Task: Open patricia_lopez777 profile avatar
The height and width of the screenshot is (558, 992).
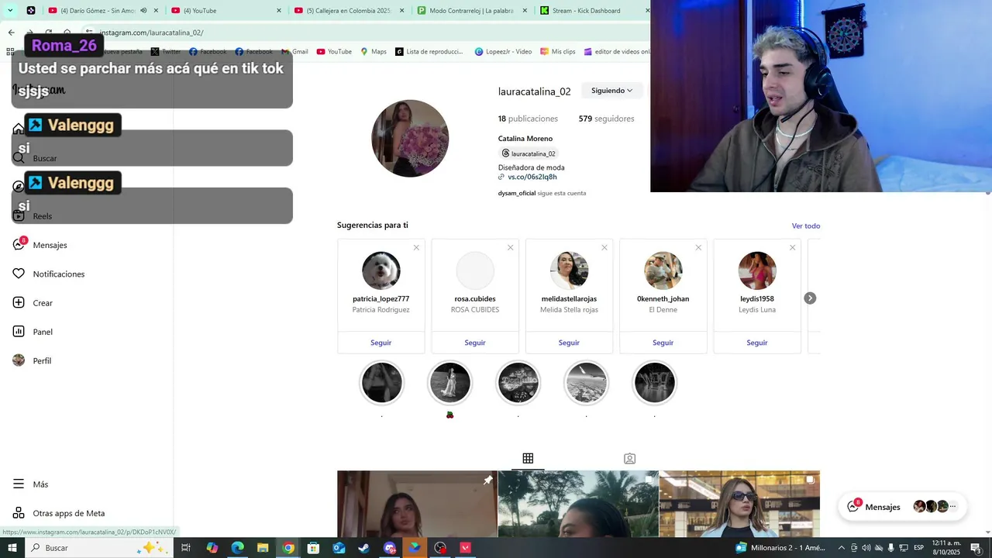Action: pyautogui.click(x=381, y=270)
